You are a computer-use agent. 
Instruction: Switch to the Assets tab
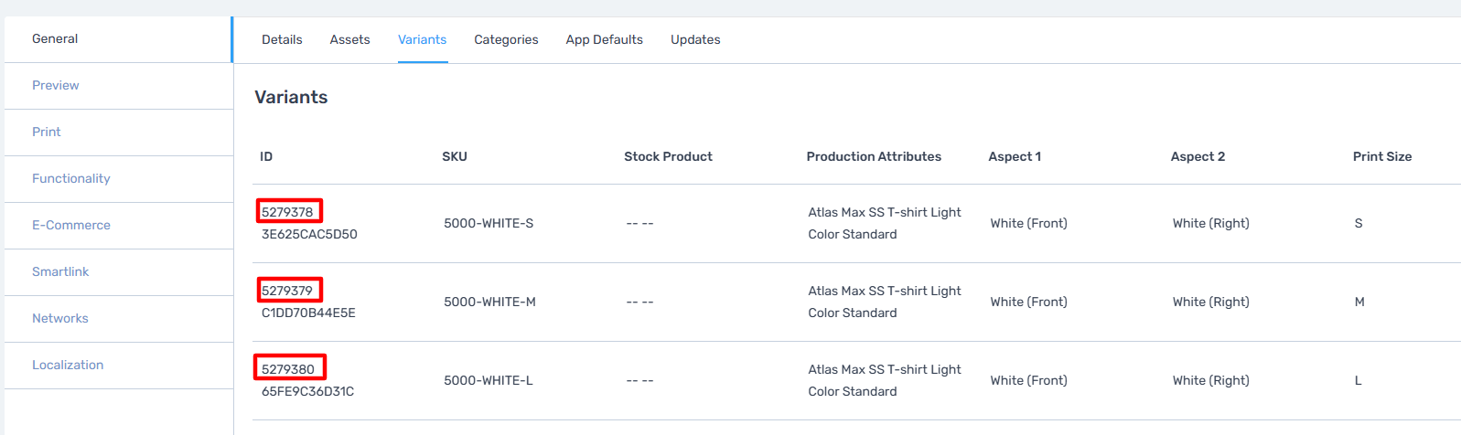click(x=349, y=39)
